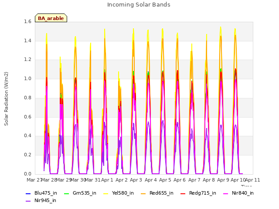Click the BA_arable annotation label

coord(51,18)
